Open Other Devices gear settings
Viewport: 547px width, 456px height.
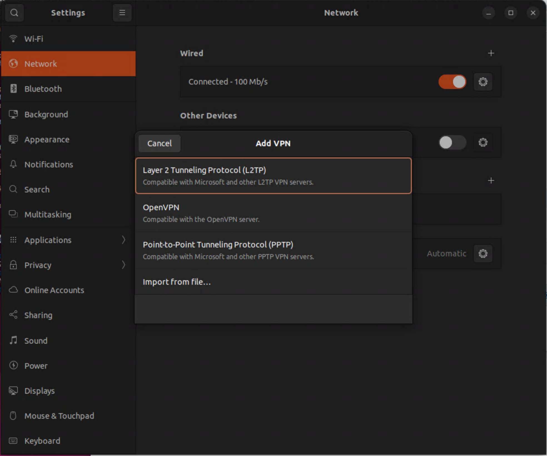pyautogui.click(x=483, y=143)
